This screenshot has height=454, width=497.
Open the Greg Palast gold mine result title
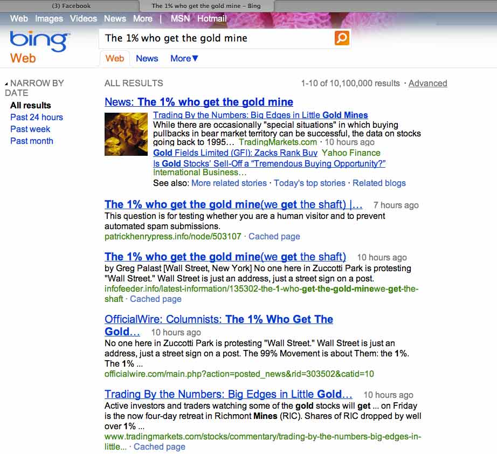click(x=225, y=257)
